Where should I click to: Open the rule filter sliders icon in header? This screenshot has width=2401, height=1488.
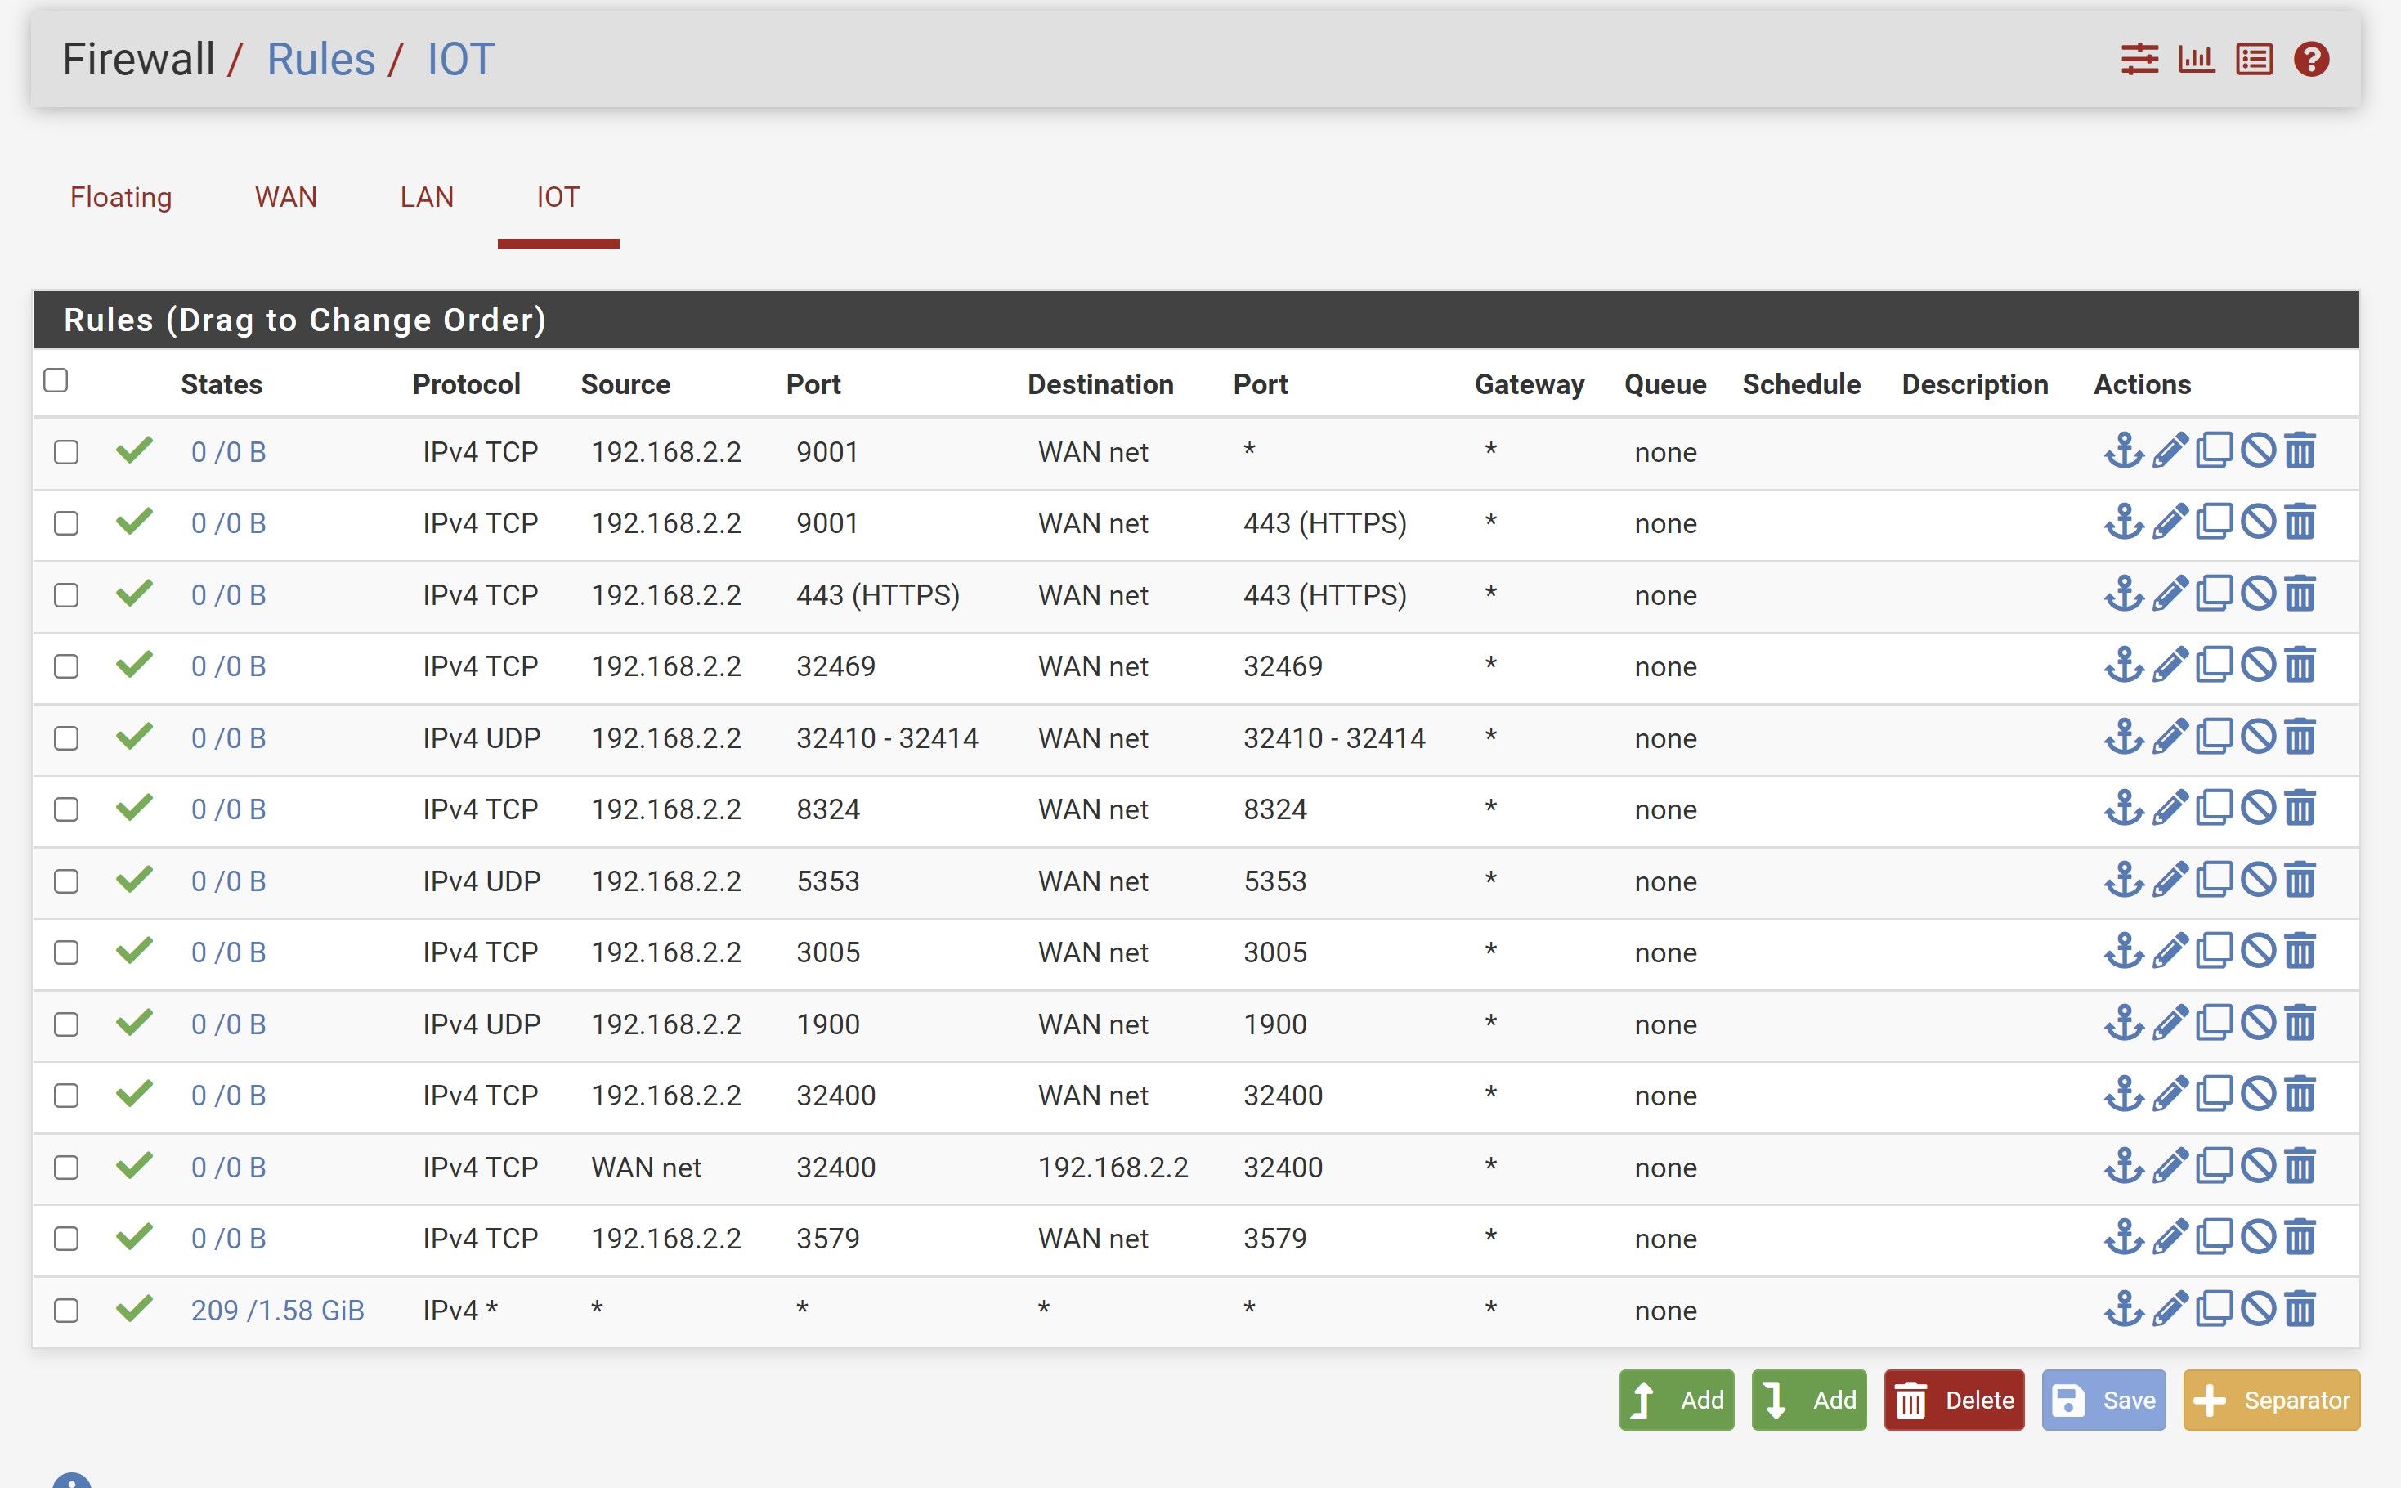pyautogui.click(x=2139, y=59)
